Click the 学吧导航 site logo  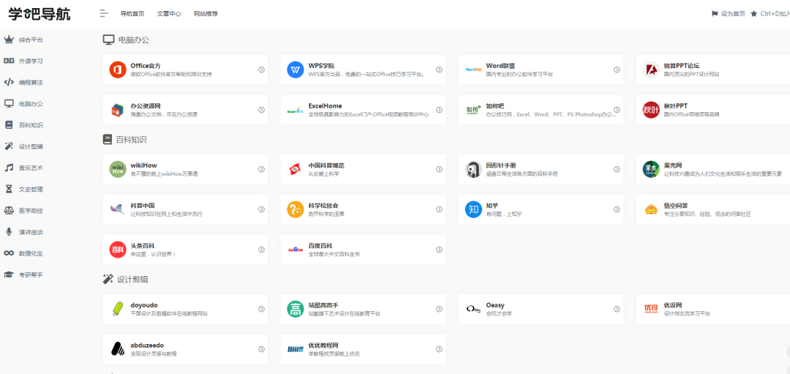click(39, 14)
